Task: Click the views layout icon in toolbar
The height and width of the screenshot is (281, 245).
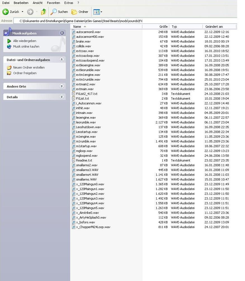Action: click(96, 12)
